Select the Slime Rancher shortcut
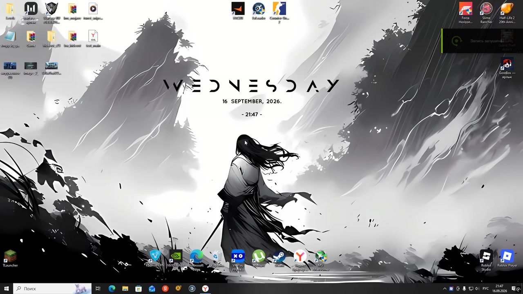The height and width of the screenshot is (294, 523). pyautogui.click(x=486, y=13)
